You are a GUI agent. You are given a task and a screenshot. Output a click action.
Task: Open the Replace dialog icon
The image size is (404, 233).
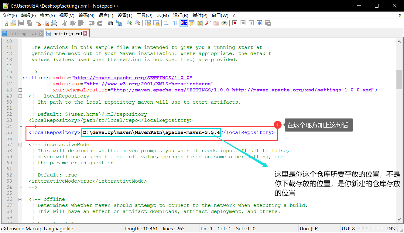click(x=118, y=23)
